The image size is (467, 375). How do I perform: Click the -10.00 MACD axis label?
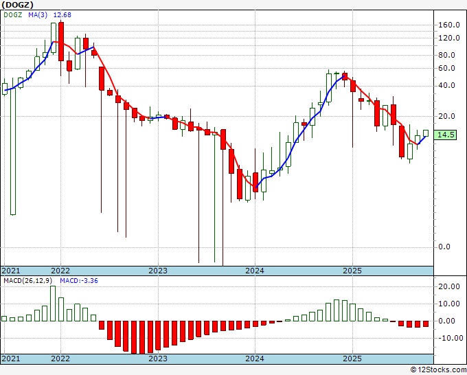tap(449, 339)
